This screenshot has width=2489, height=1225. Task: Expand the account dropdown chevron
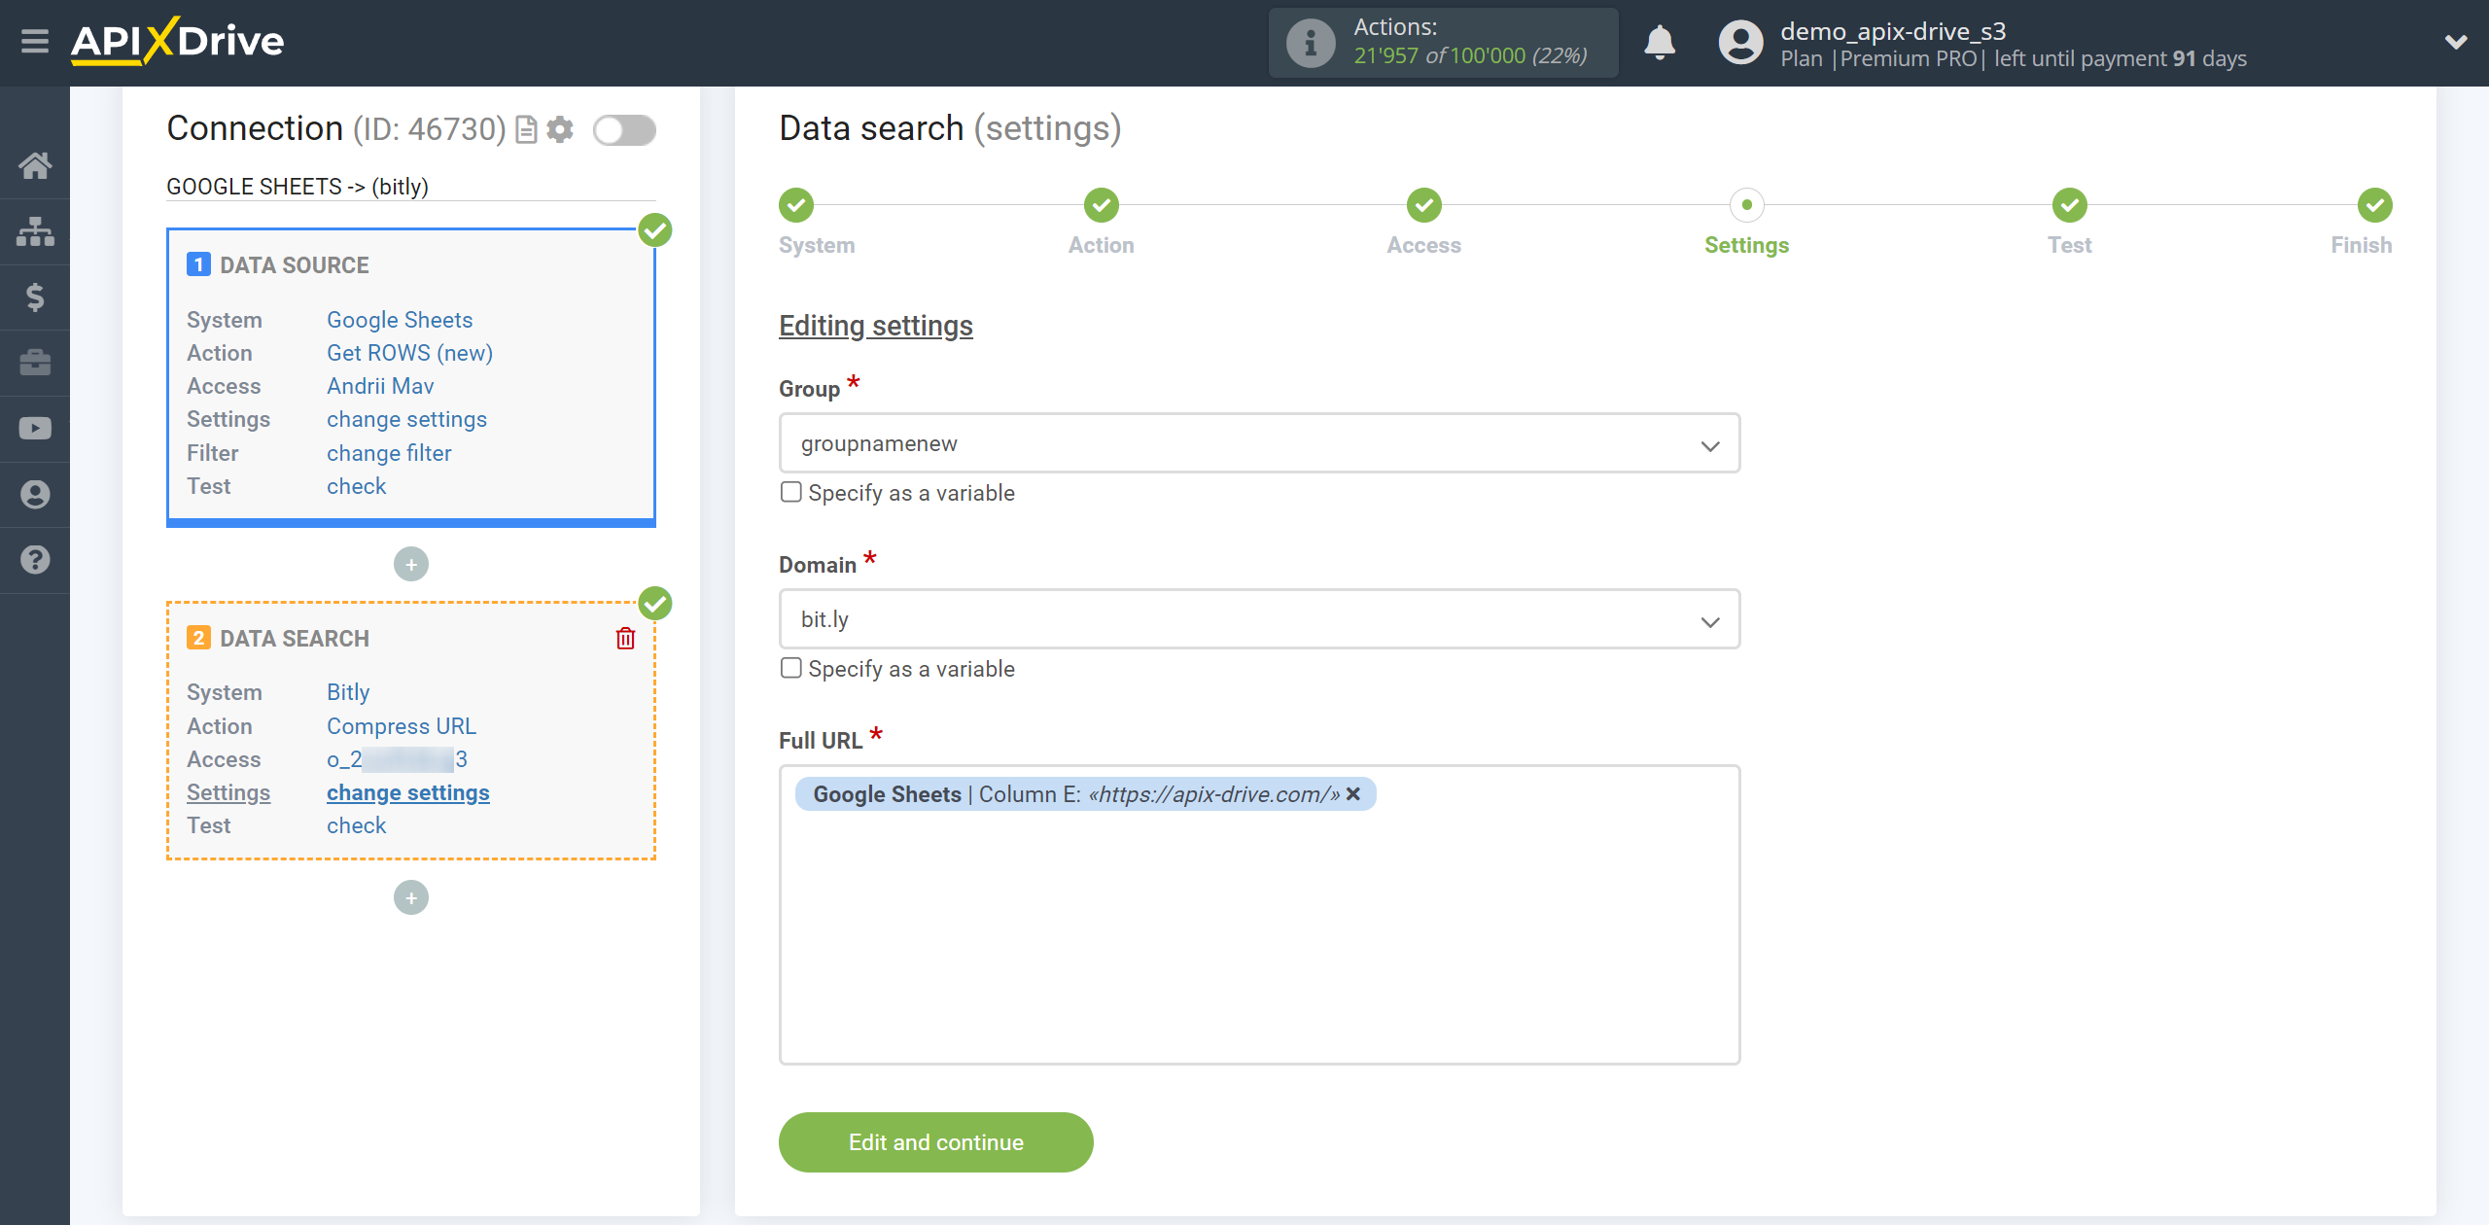click(2456, 42)
